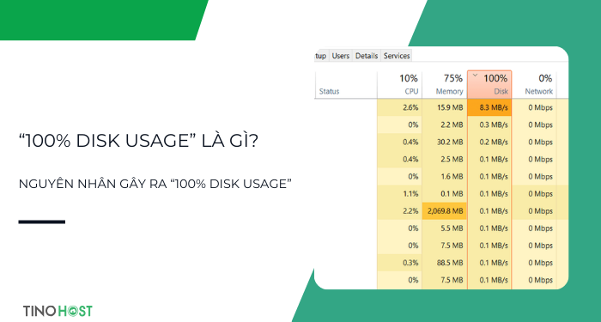Select the 0.3% CPU value
The image size is (601, 322).
pos(410,263)
